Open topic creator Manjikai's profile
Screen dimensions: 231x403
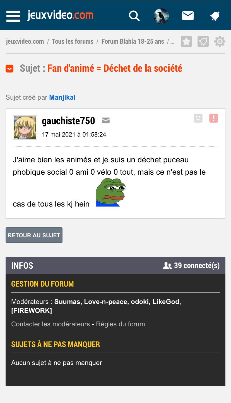click(x=62, y=97)
